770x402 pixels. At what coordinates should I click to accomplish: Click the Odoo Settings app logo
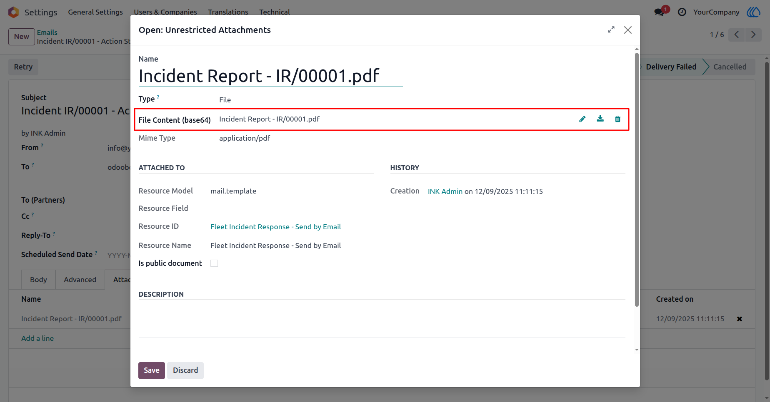[13, 12]
